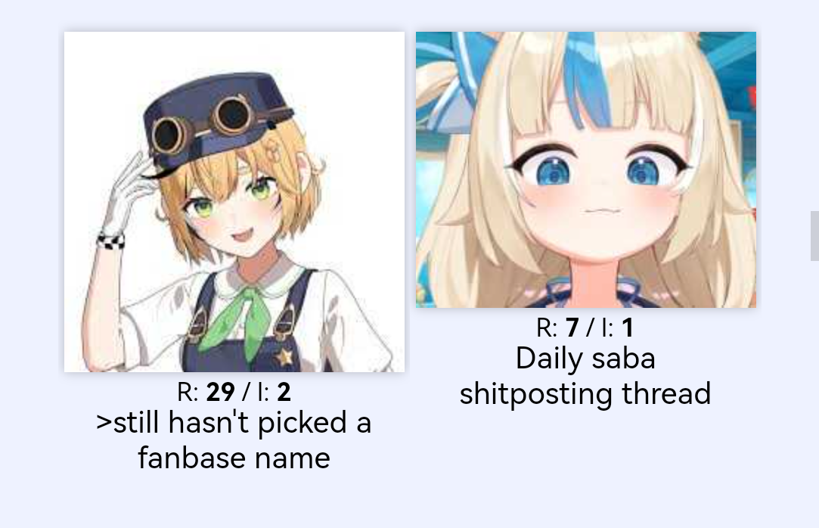
Task: Click the bold reply count 29
Action: 220,392
